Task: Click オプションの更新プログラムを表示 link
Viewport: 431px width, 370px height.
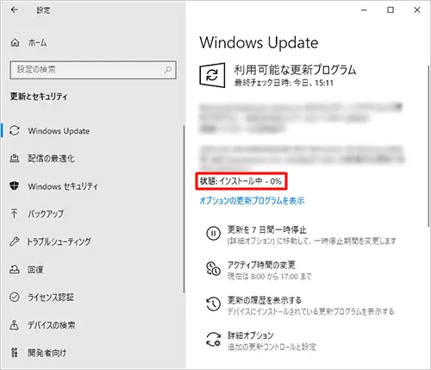Action: [252, 201]
